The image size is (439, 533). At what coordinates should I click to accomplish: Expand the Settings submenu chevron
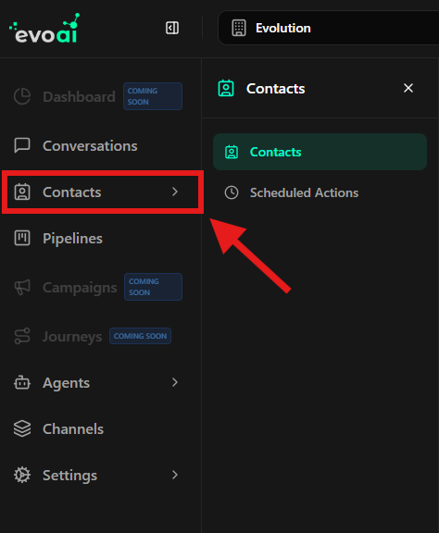coord(175,475)
